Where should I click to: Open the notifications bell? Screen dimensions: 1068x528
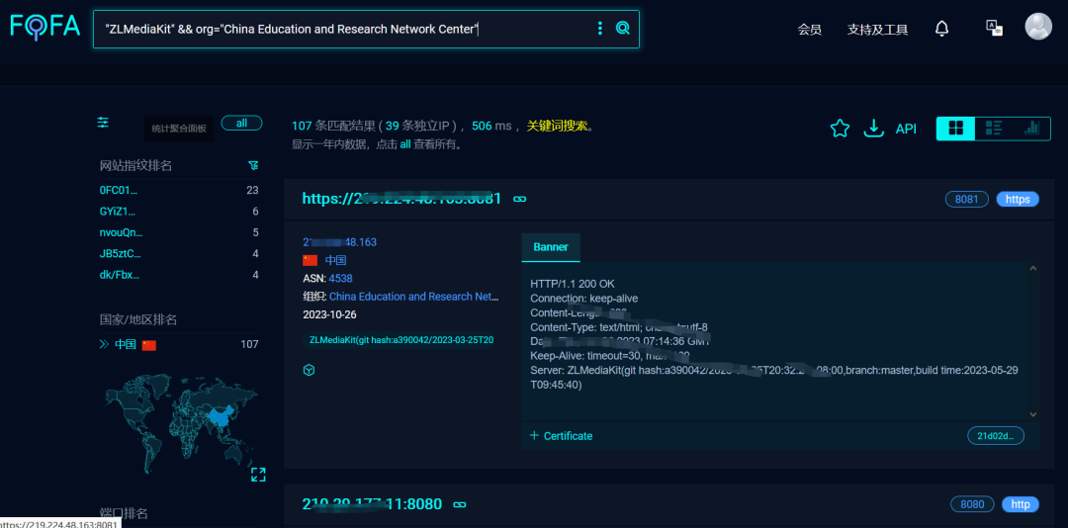pos(942,28)
